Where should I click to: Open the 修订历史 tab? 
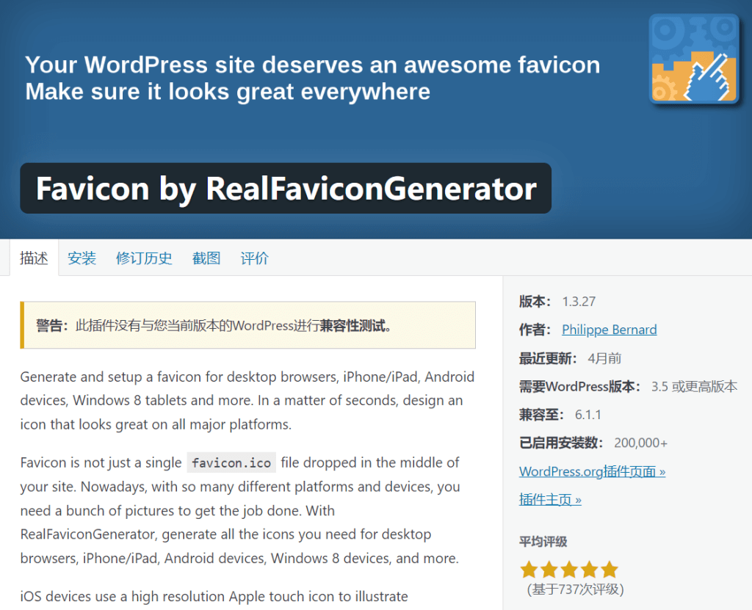point(144,258)
